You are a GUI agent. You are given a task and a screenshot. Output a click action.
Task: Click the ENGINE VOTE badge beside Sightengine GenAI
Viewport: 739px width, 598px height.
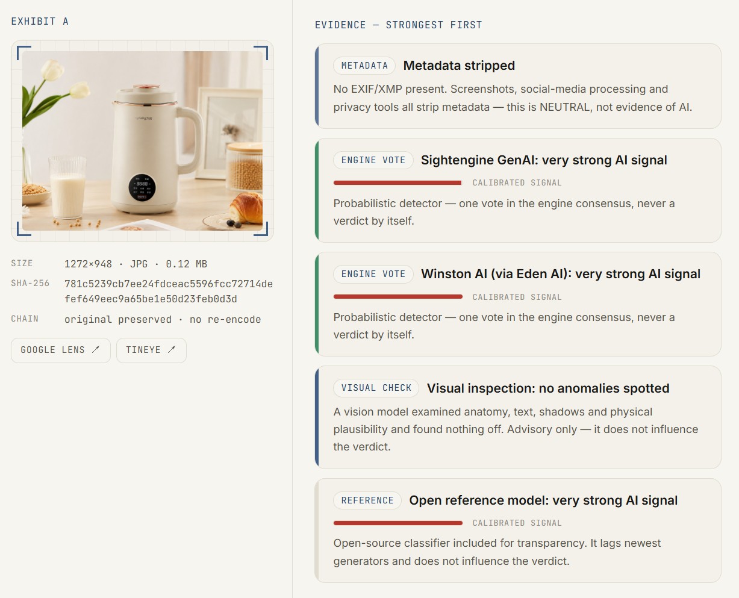pos(373,160)
